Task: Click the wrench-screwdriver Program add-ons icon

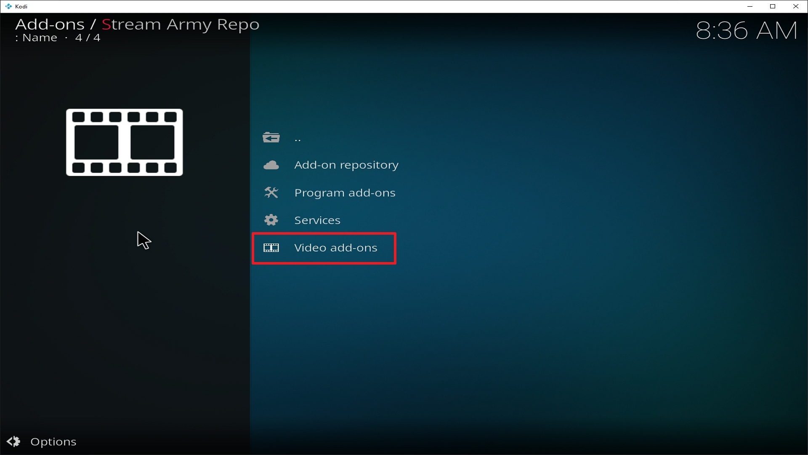Action: click(x=271, y=193)
